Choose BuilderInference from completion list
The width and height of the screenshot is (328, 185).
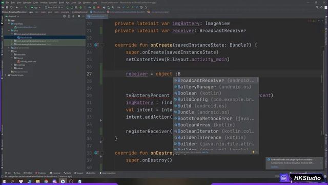[216, 138]
